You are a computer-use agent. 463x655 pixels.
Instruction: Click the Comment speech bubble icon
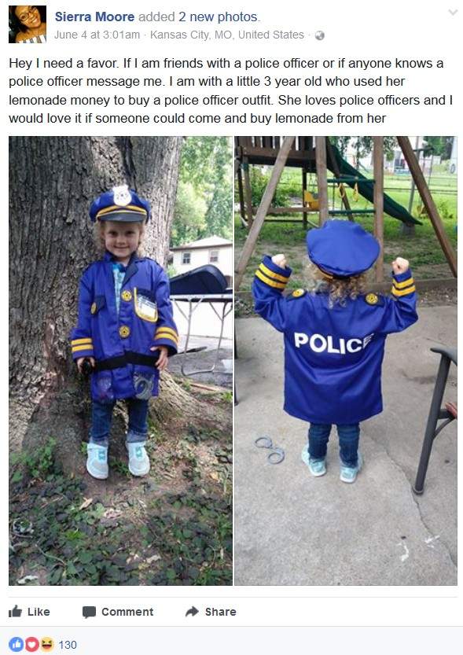pyautogui.click(x=89, y=612)
